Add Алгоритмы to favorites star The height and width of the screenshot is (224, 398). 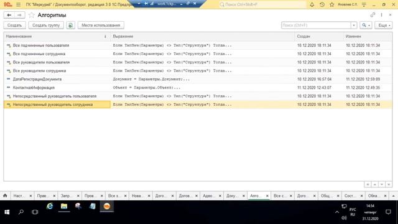32,15
